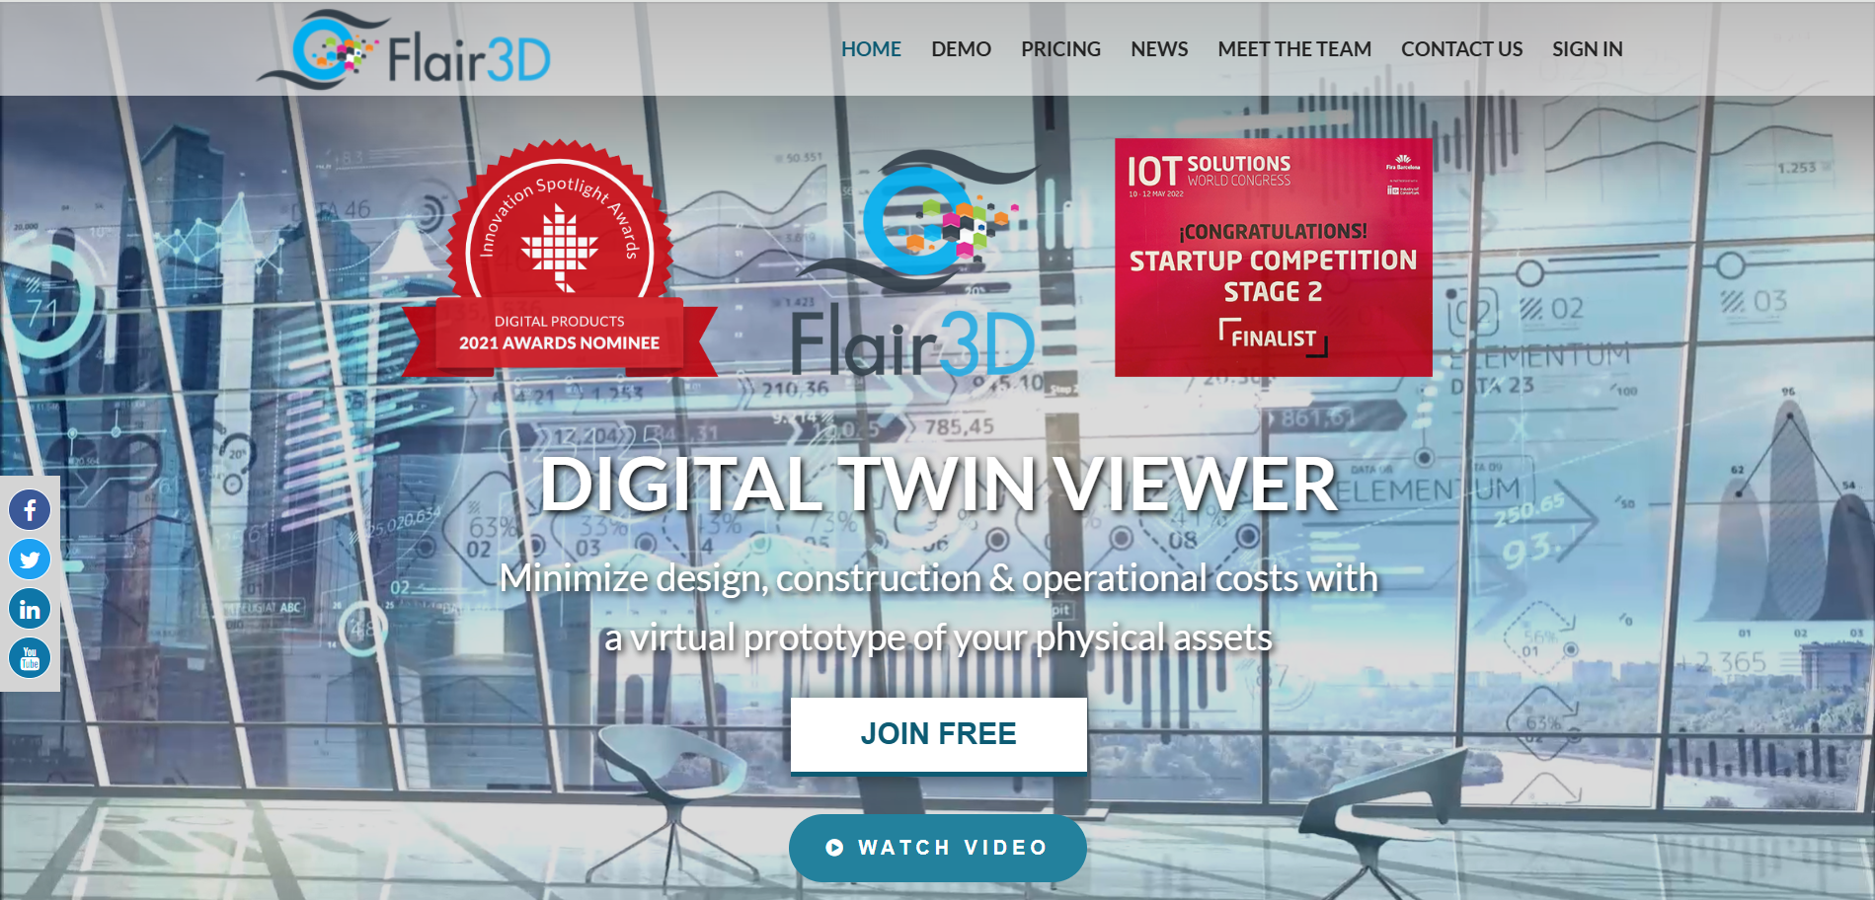Viewport: 1875px width, 900px height.
Task: Click the Innovation Spotlight Awards nominee badge
Action: [559, 259]
